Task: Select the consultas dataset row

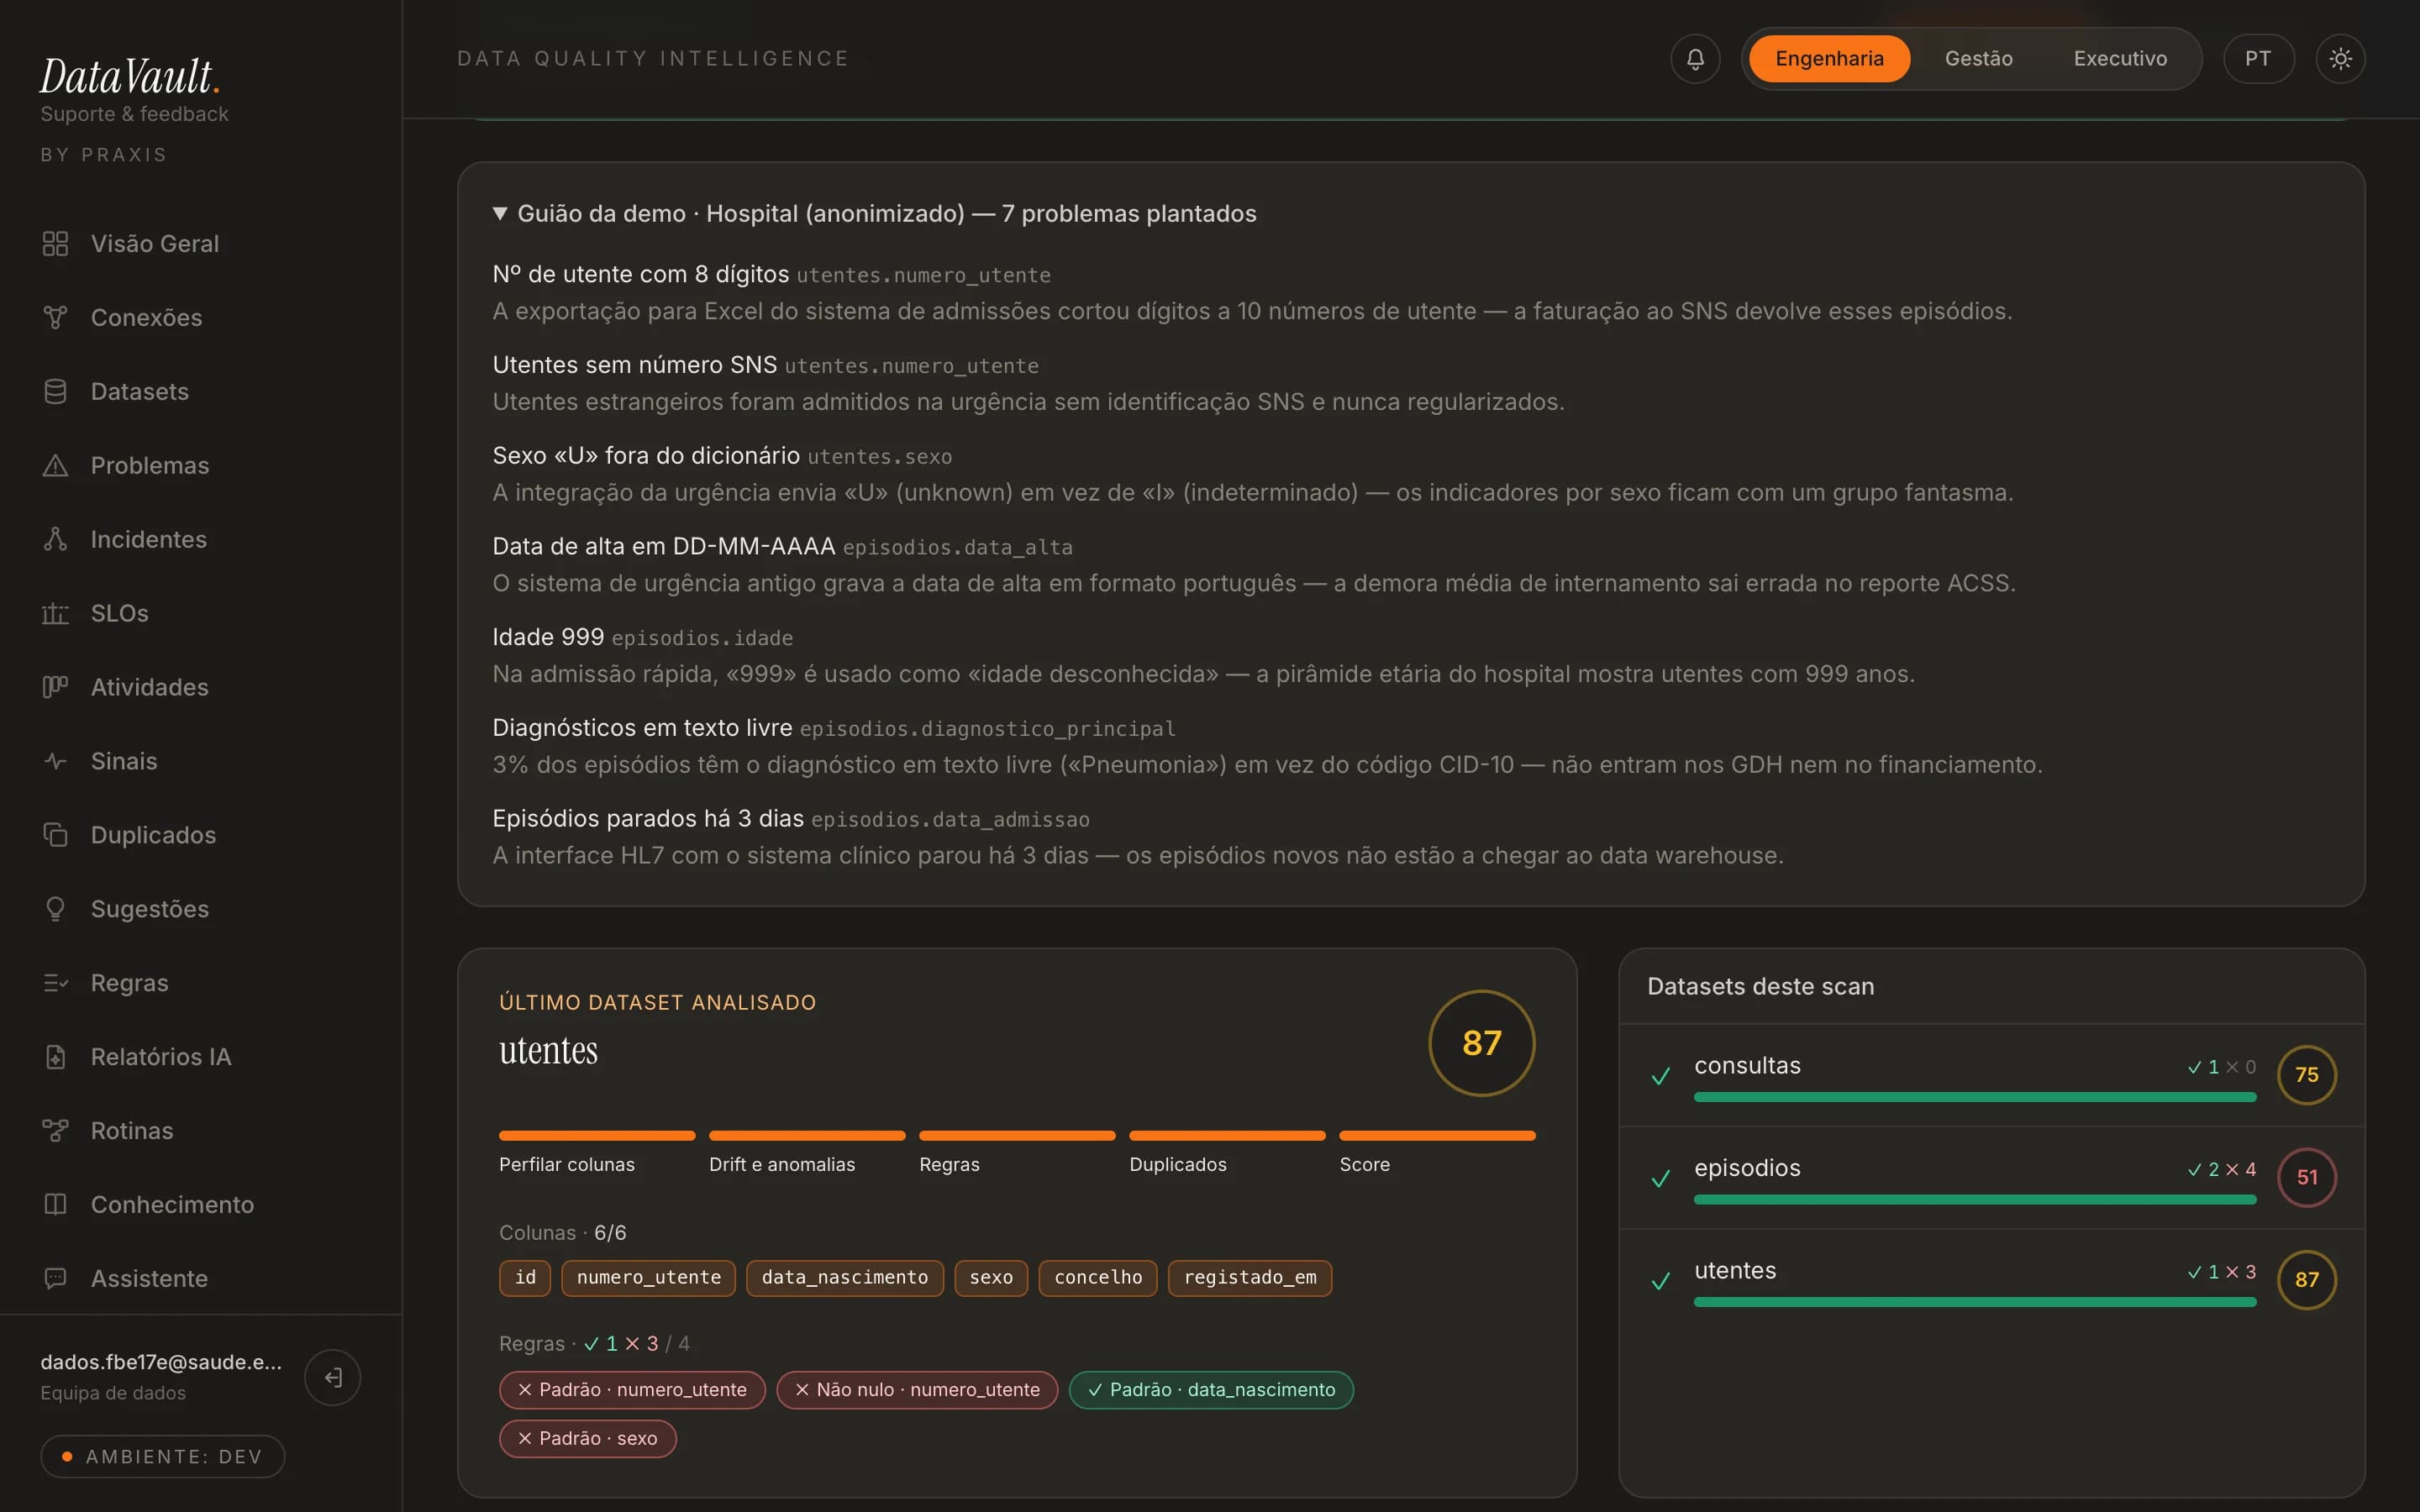Action: (1991, 1075)
